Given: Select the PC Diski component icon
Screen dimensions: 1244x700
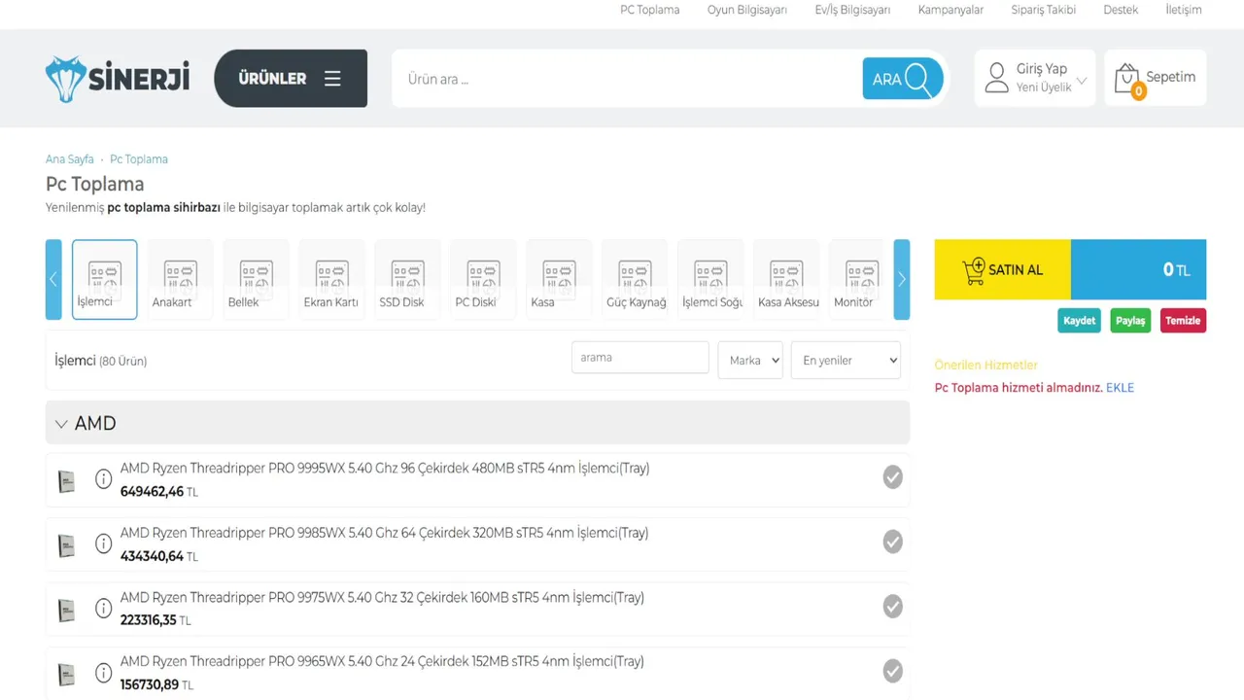Looking at the screenshot, I should [x=484, y=280].
